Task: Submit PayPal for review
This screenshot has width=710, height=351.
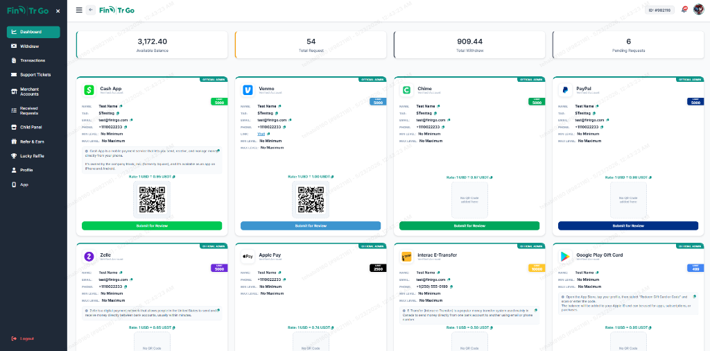Action: [628, 225]
